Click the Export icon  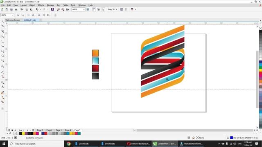click(63, 9)
